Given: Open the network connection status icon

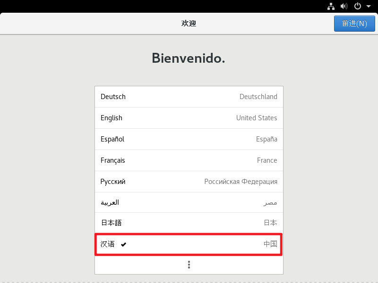Looking at the screenshot, I should click(331, 6).
